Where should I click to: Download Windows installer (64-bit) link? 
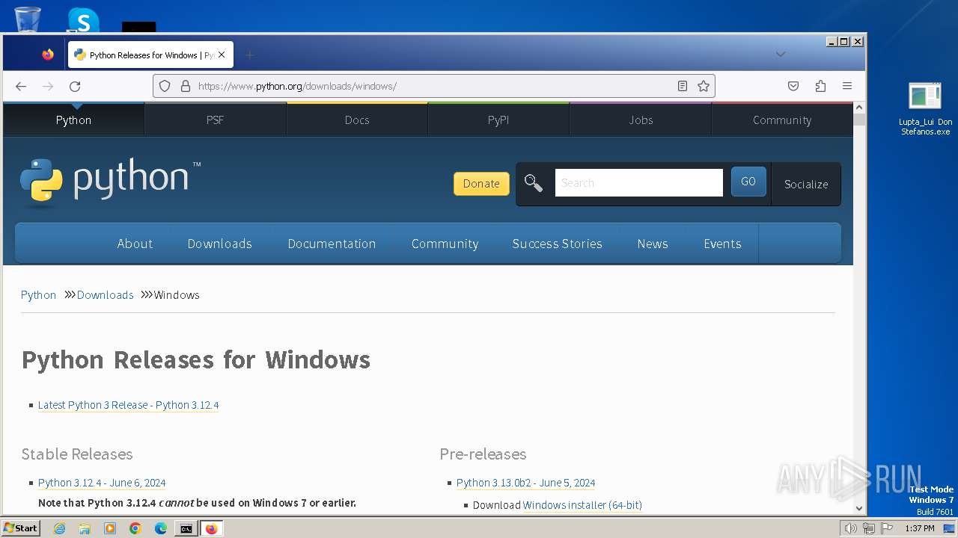point(582,505)
